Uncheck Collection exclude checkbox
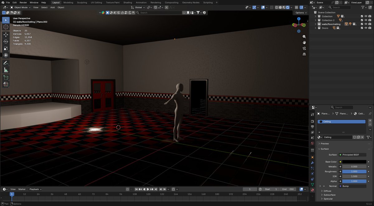374x206 pixels. coord(362,16)
